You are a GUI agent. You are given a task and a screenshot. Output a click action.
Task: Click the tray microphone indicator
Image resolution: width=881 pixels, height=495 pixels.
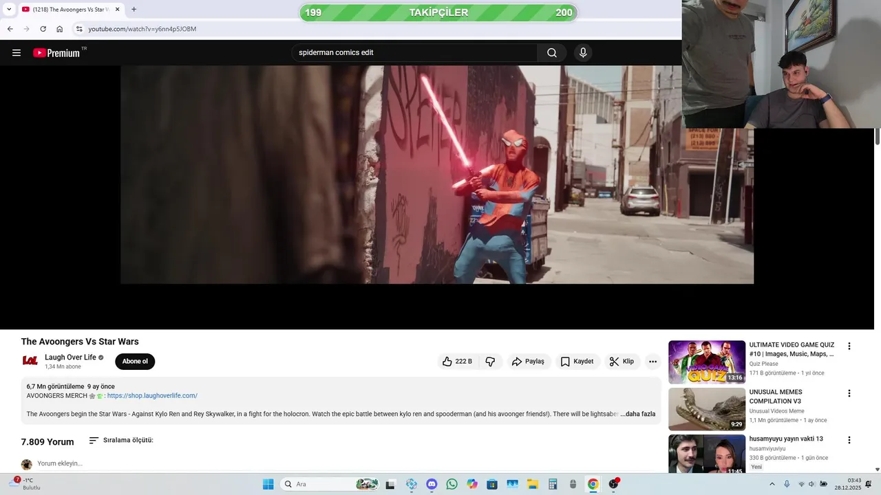[x=787, y=484]
